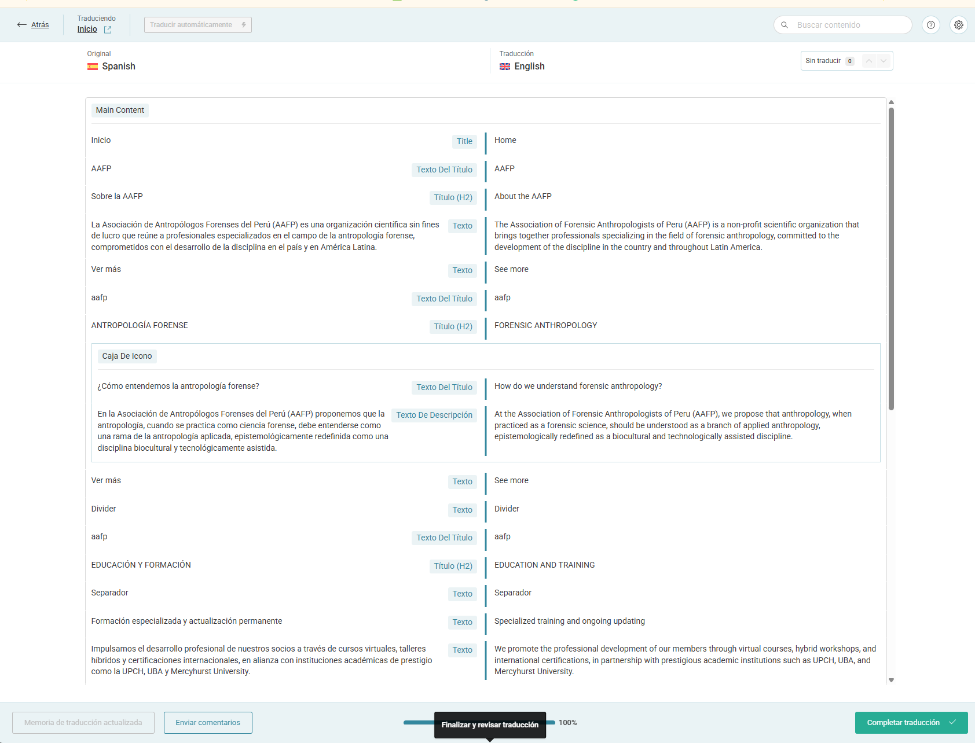Image resolution: width=975 pixels, height=743 pixels.
Task: Click source text 'ANTROPOLOGÍA FORENSE'
Action: coord(140,326)
